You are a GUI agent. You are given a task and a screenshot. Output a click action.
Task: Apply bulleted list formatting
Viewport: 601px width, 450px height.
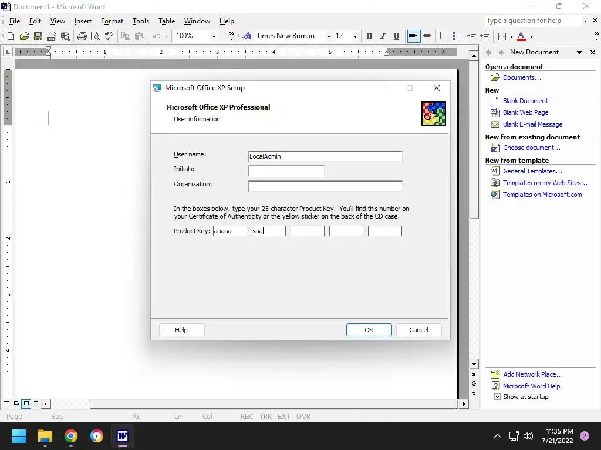(x=457, y=36)
